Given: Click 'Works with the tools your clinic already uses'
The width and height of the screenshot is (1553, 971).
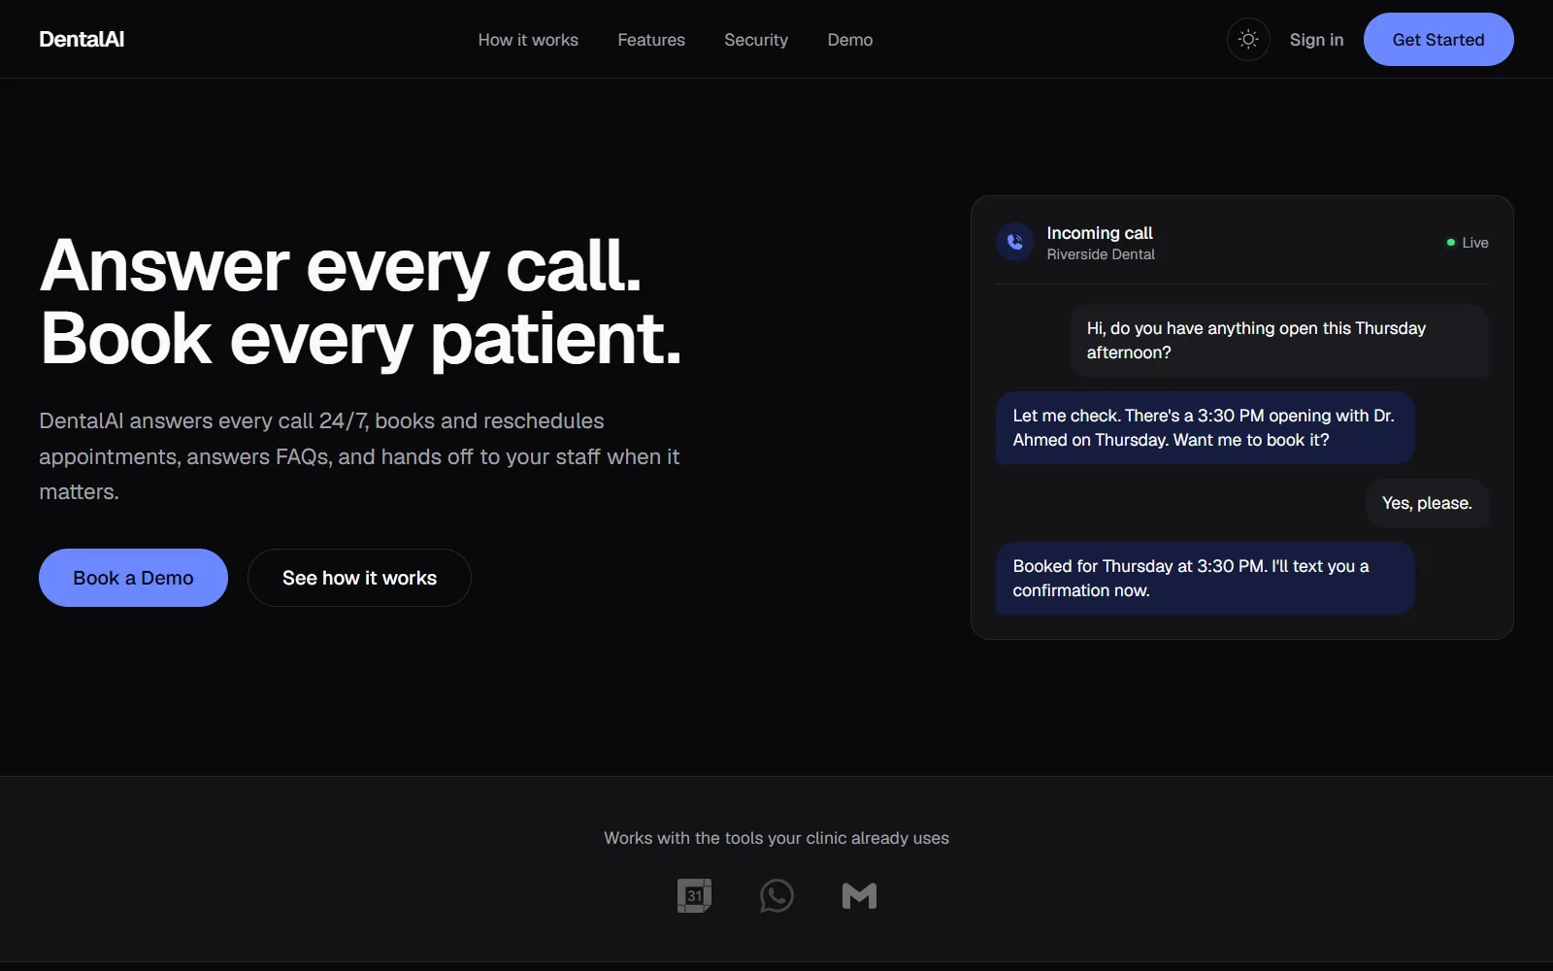Looking at the screenshot, I should 776,838.
